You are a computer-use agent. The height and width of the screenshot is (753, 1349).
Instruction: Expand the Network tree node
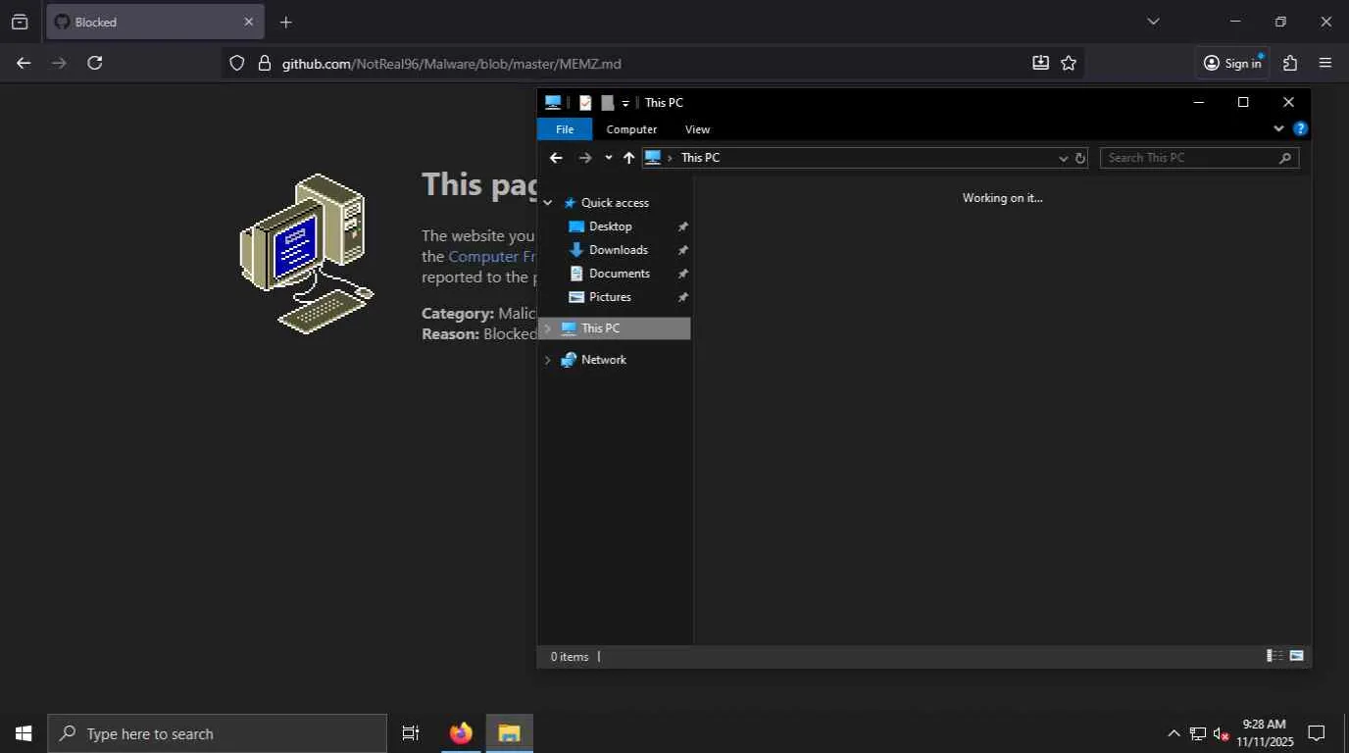tap(548, 360)
